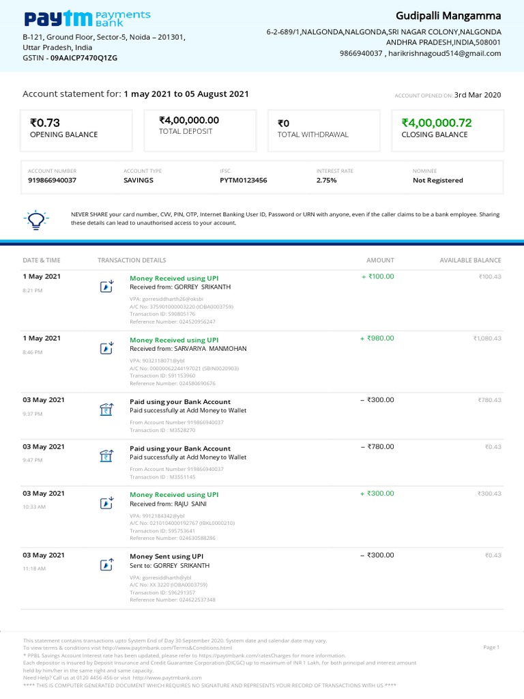Select the account number 919866940037 field
The width and height of the screenshot is (524, 699).
click(x=52, y=180)
